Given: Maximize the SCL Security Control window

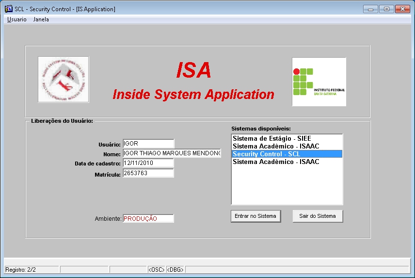Looking at the screenshot, I should point(386,9).
